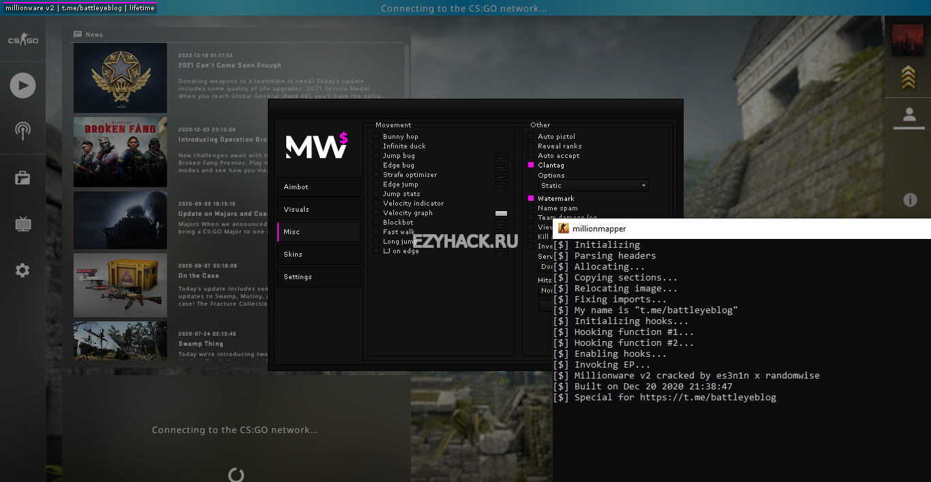
Task: Click the millionmapper window title icon
Action: 564,229
